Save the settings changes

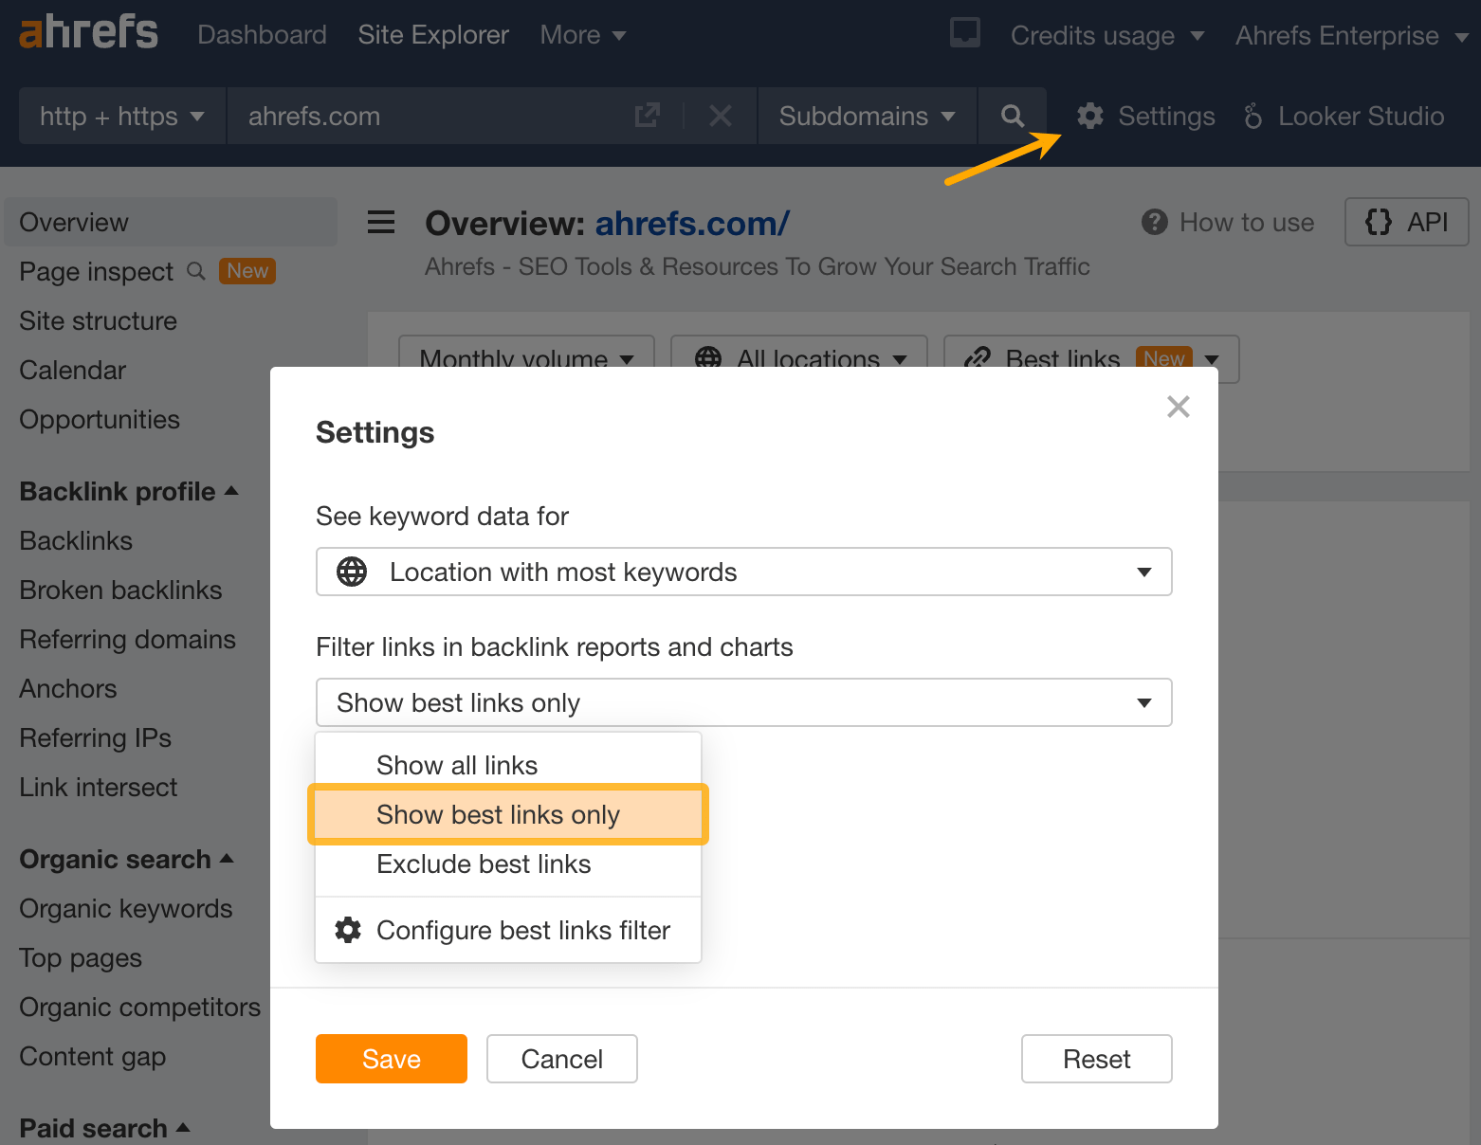pyautogui.click(x=391, y=1059)
